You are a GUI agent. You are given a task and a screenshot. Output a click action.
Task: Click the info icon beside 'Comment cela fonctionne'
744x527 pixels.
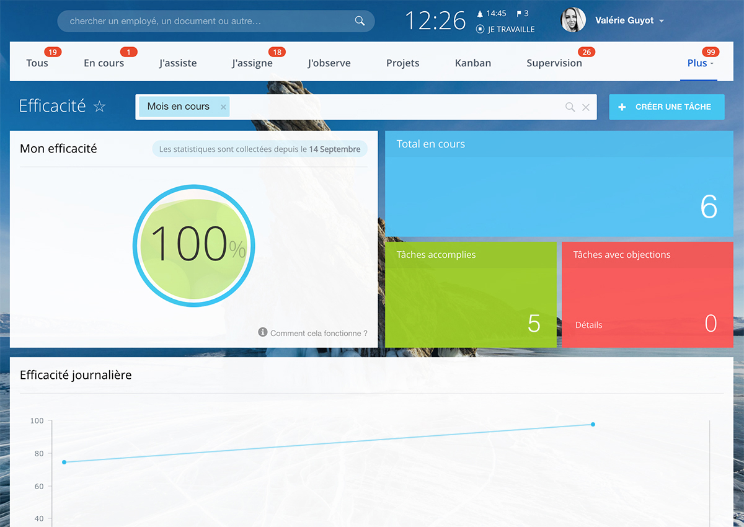tap(263, 332)
